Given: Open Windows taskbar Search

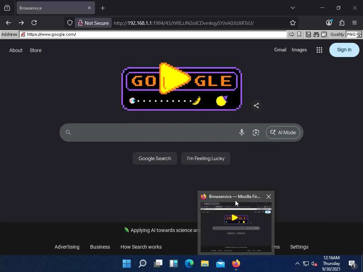Looking at the screenshot, I should pyautogui.click(x=143, y=263).
